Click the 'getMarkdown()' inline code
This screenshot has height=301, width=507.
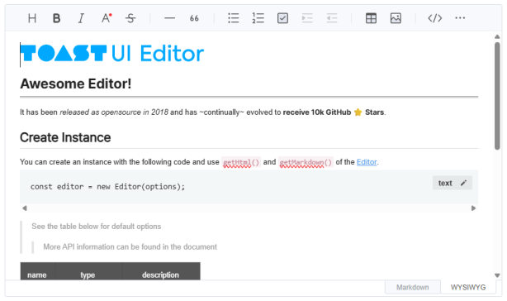[x=306, y=162]
